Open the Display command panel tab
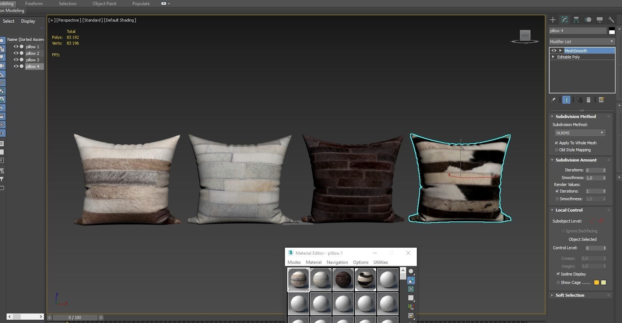 click(x=599, y=20)
